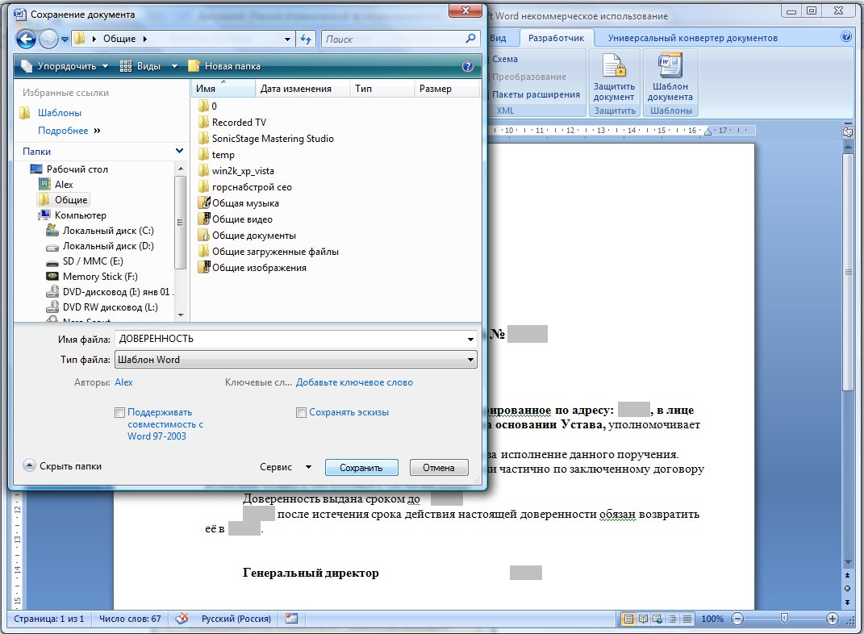Viewport: 864px width, 634px height.
Task: Switch to the Вид ribbon tab
Action: [498, 38]
